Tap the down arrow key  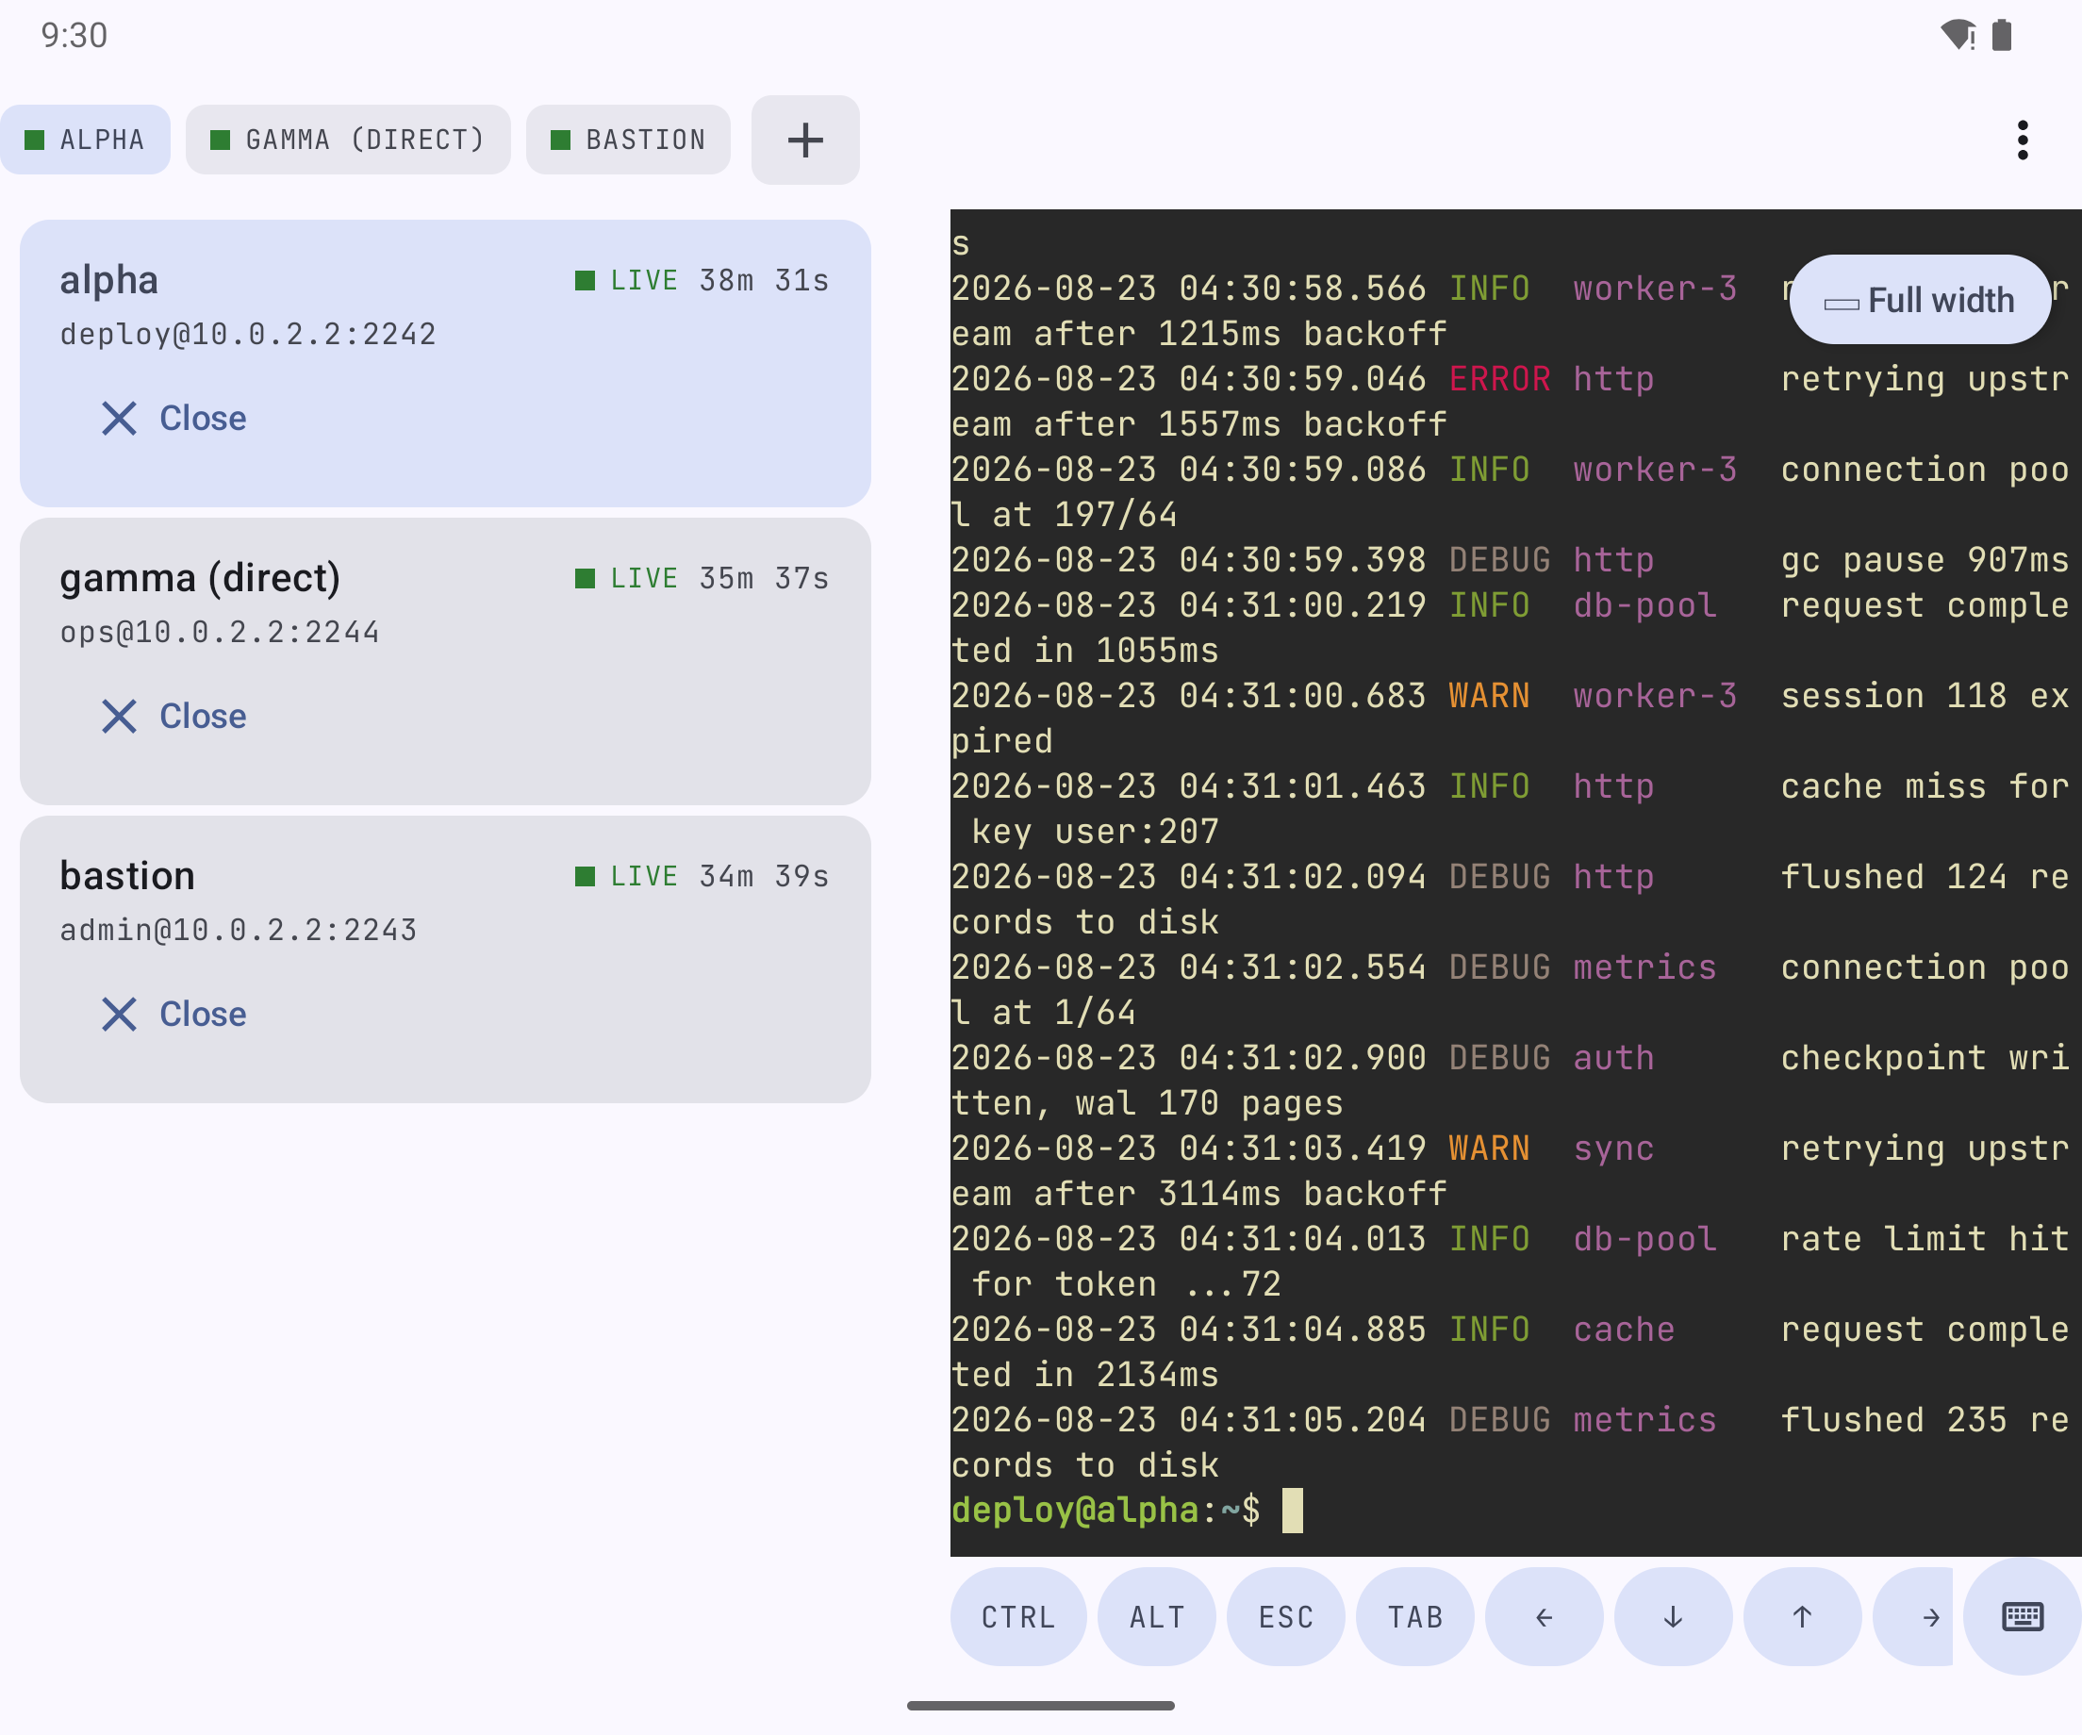coord(1674,1617)
